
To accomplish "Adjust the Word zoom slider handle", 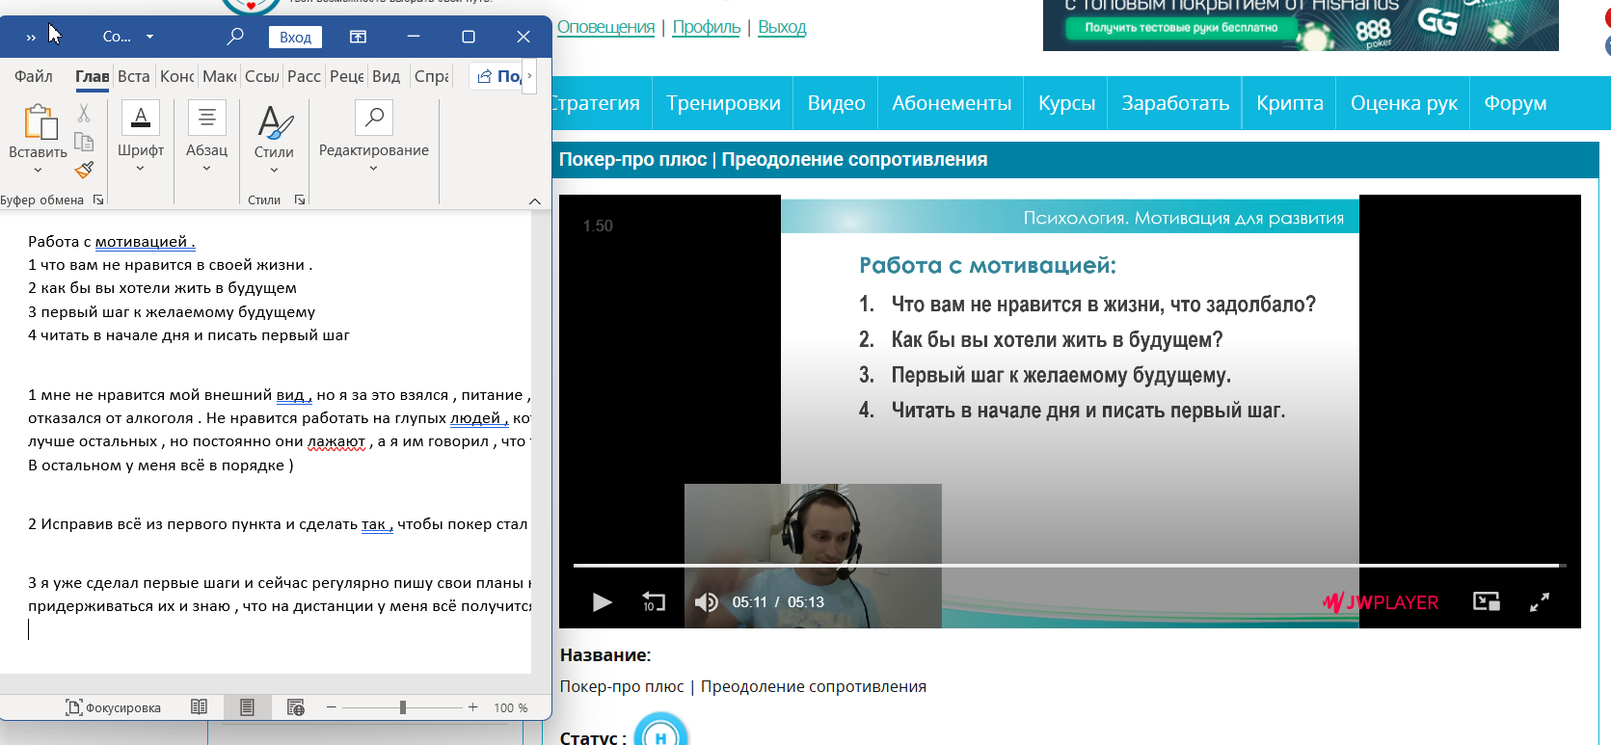I will pyautogui.click(x=403, y=707).
